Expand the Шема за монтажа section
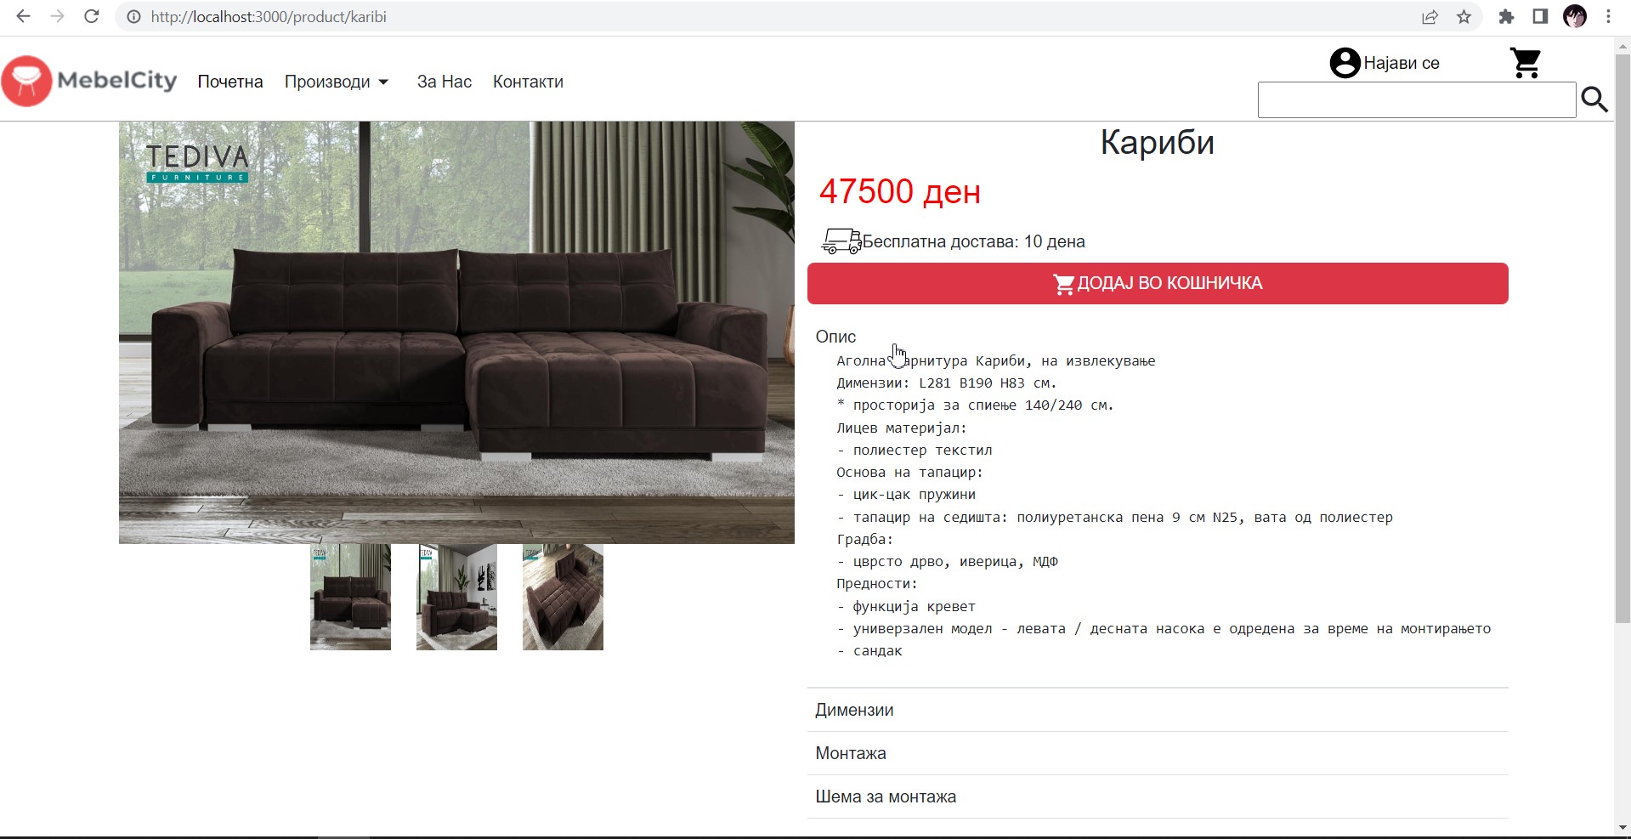This screenshot has height=839, width=1631. 1158,796
